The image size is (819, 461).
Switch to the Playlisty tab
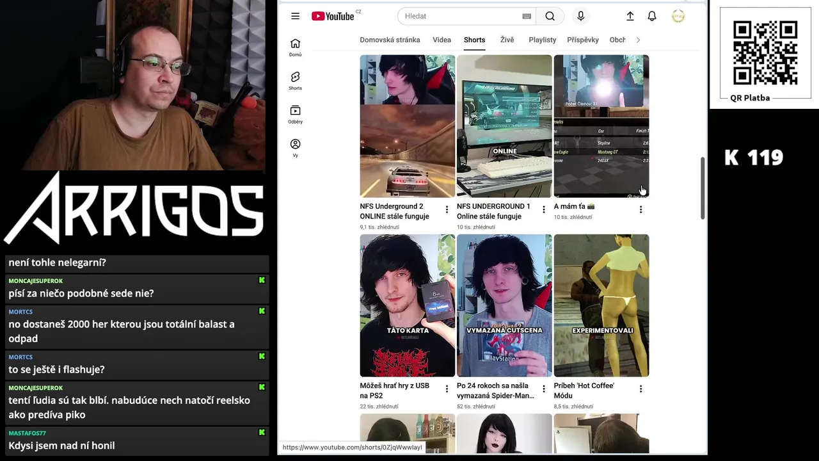click(x=543, y=40)
